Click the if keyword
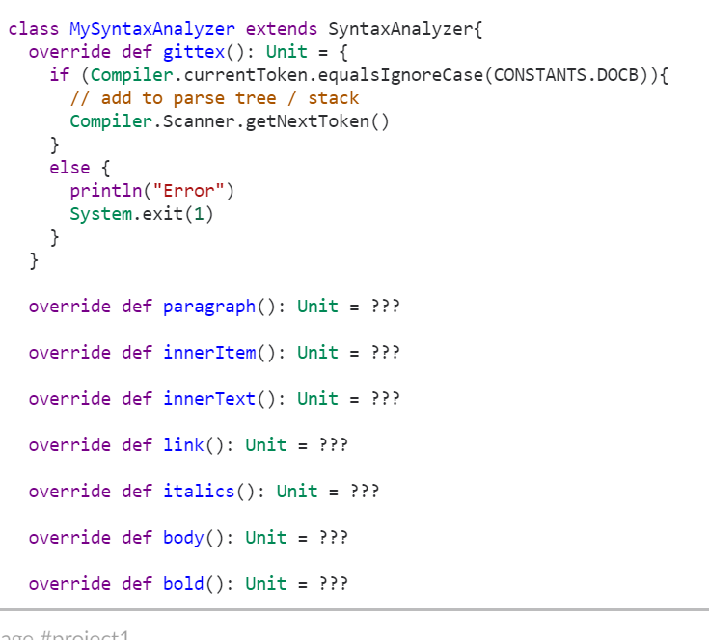 click(x=59, y=75)
